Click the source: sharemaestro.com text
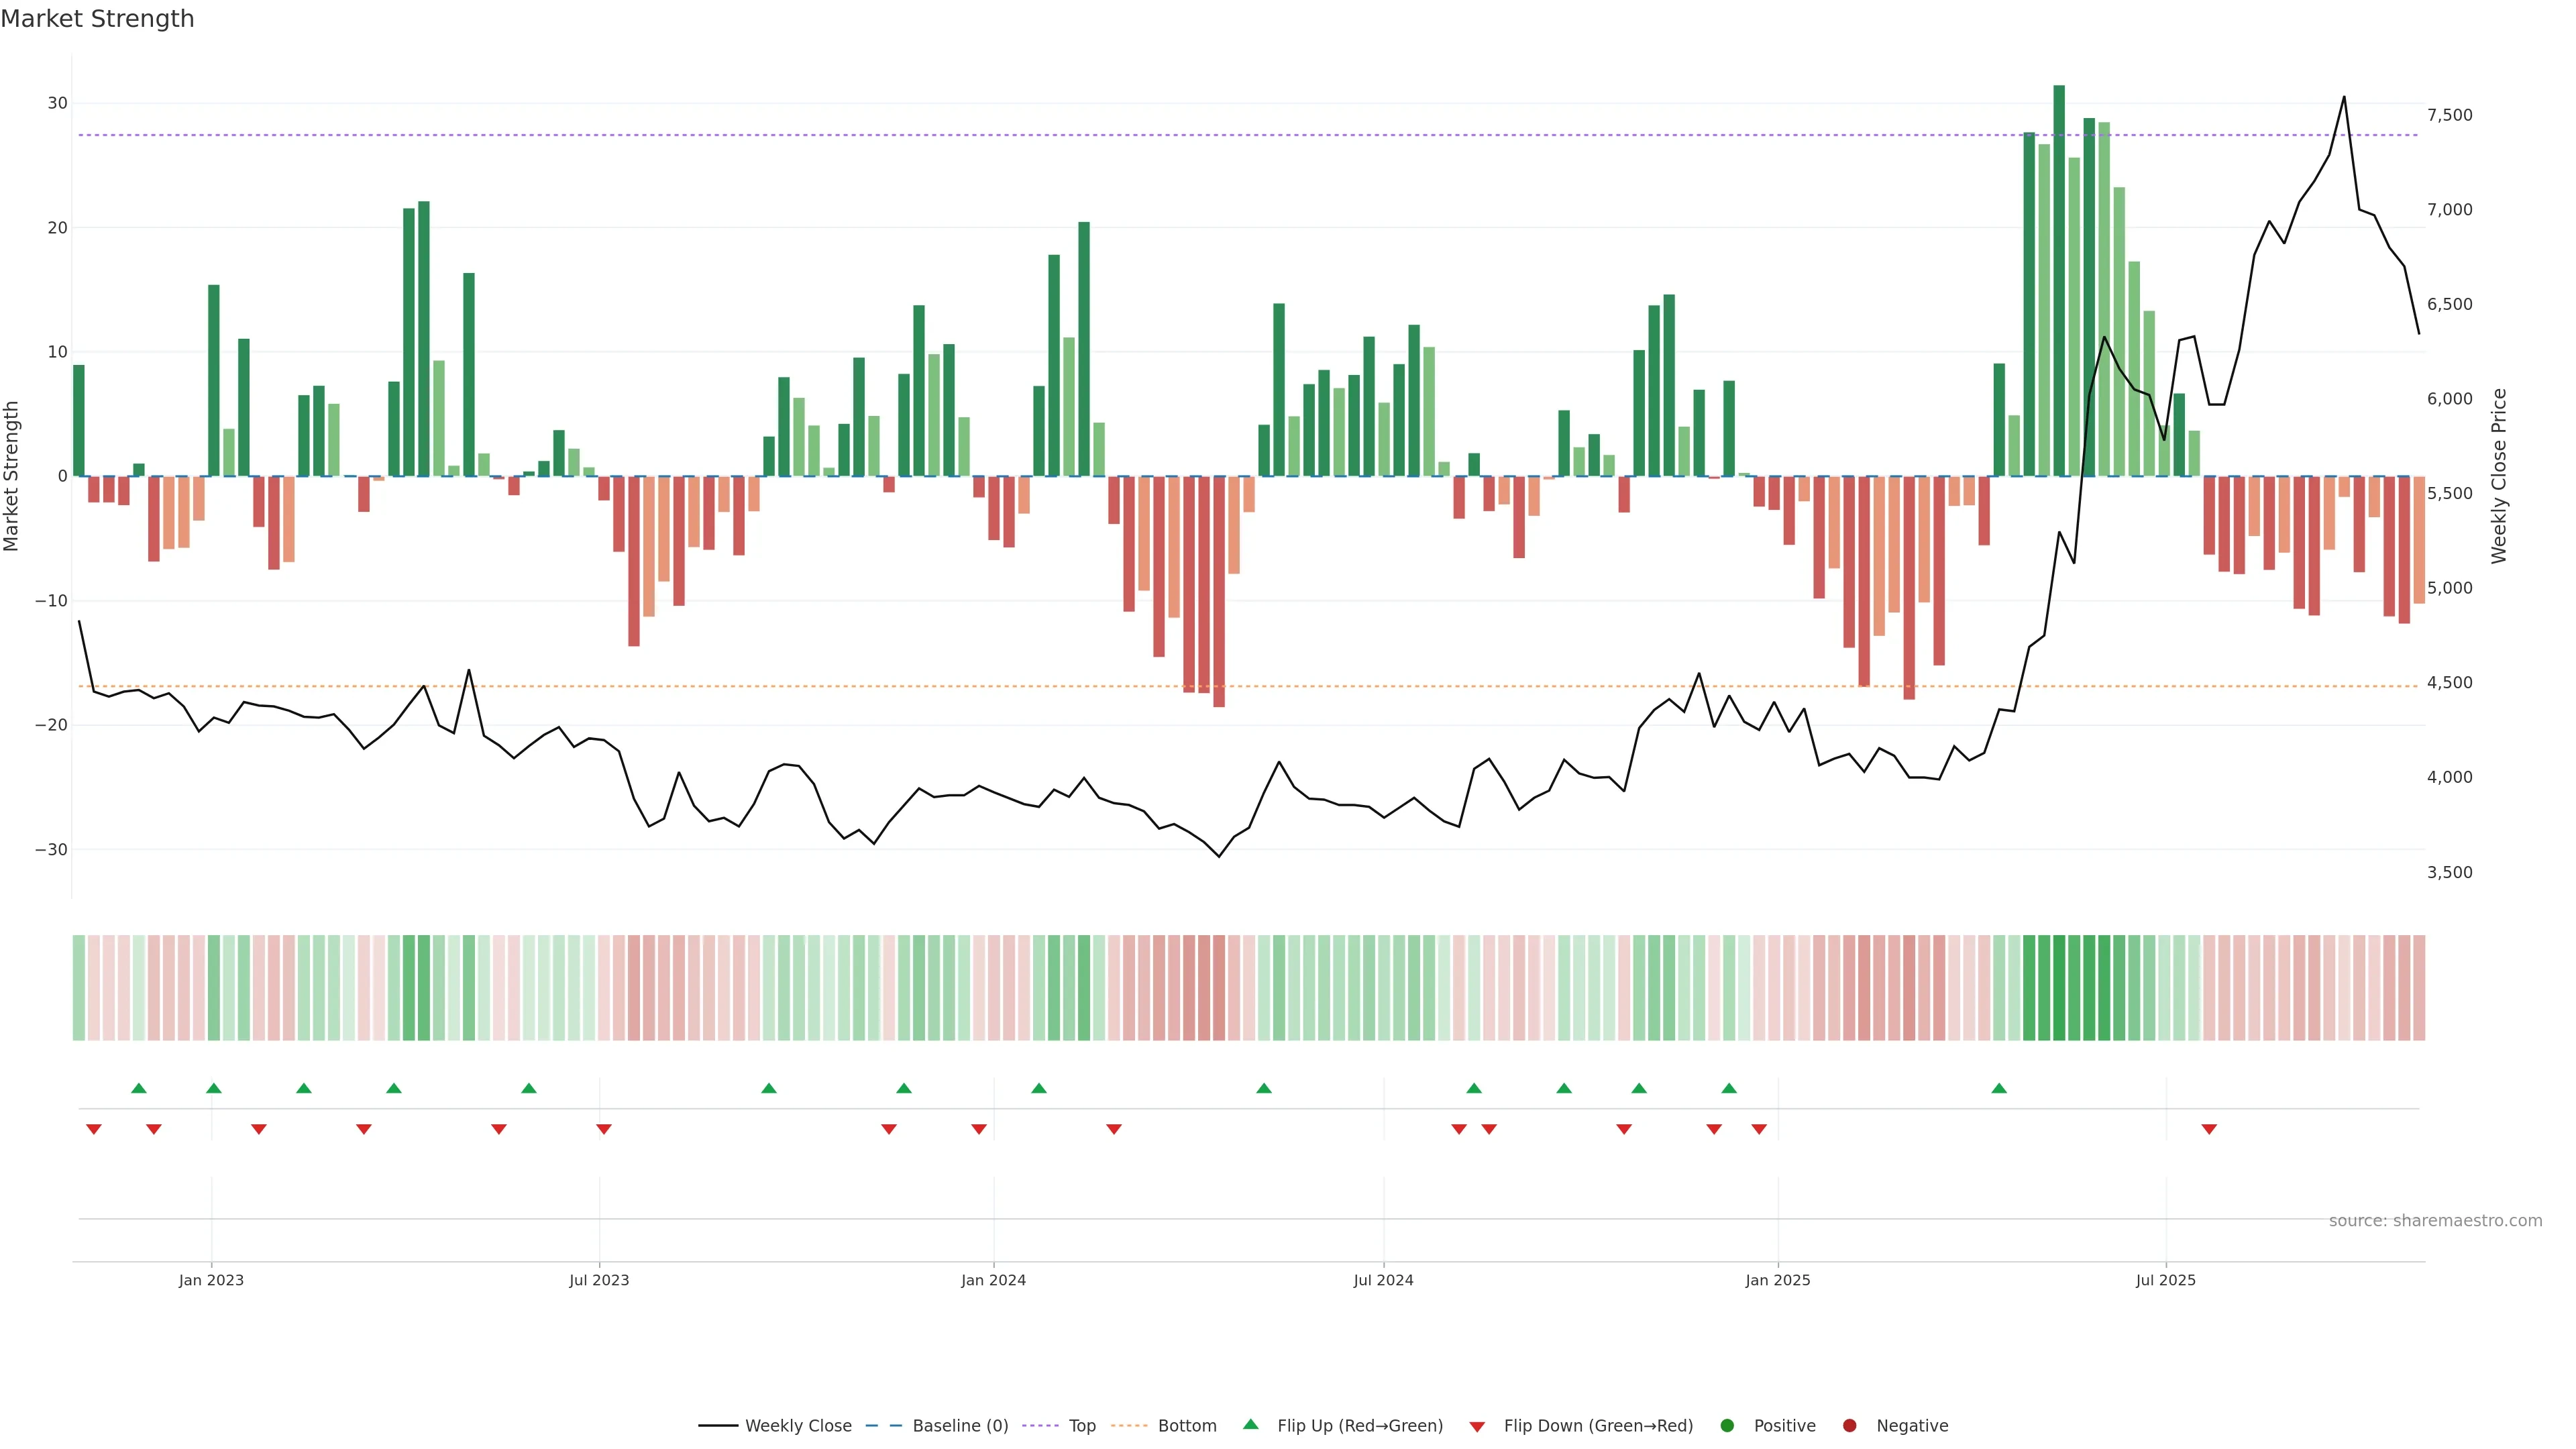This screenshot has height=1449, width=2576. click(x=2435, y=1221)
